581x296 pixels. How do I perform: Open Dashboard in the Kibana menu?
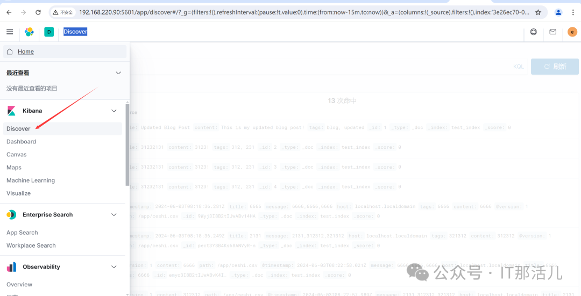click(21, 142)
